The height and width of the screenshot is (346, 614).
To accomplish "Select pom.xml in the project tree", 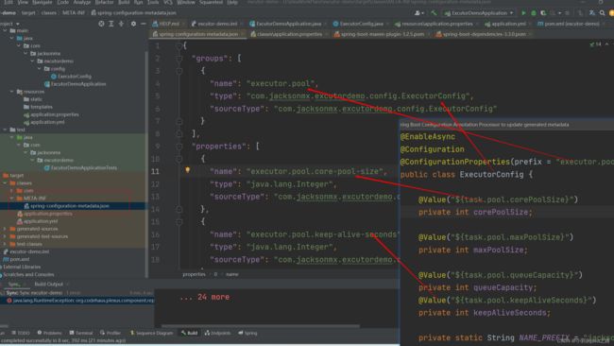I will point(16,259).
